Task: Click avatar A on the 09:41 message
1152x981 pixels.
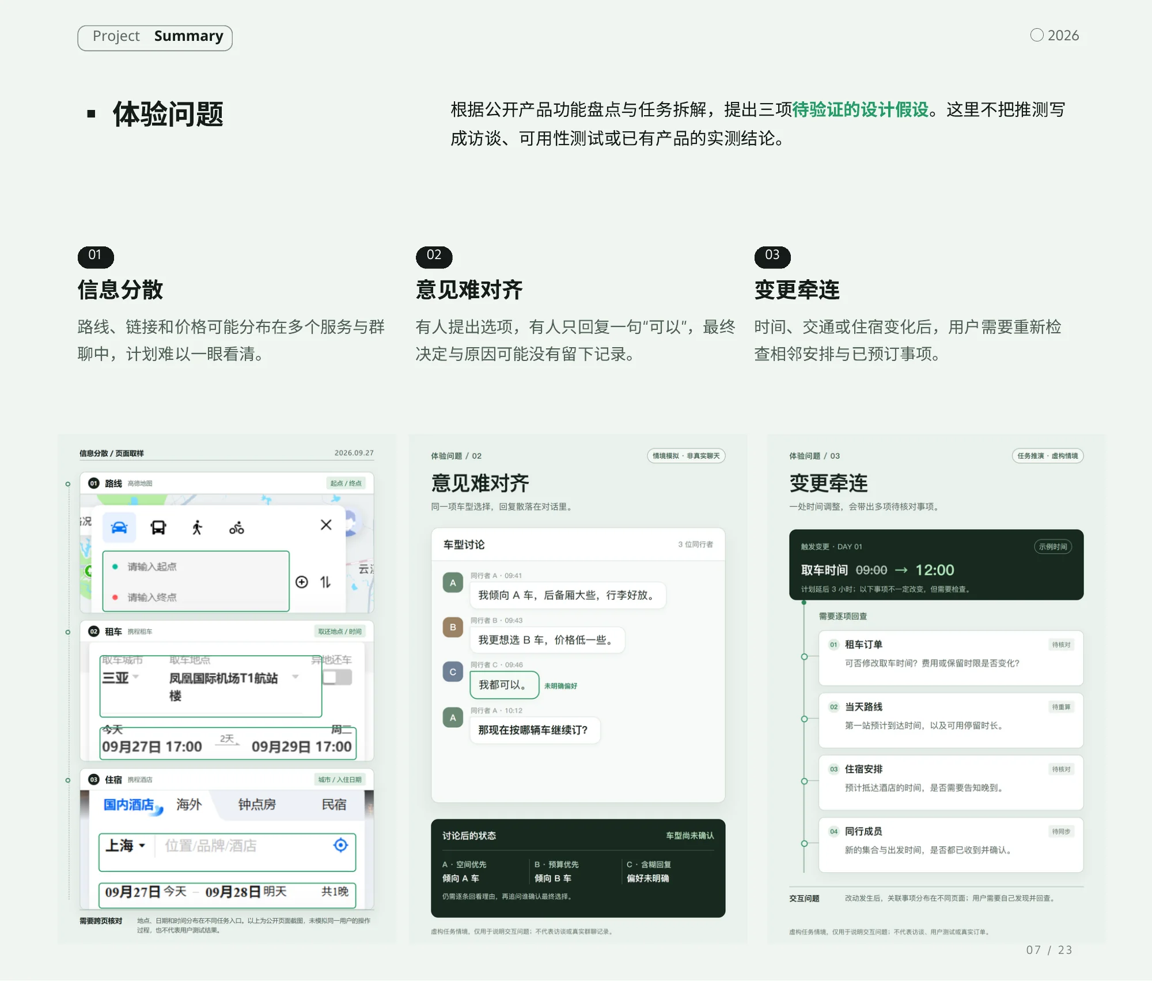Action: click(x=453, y=583)
